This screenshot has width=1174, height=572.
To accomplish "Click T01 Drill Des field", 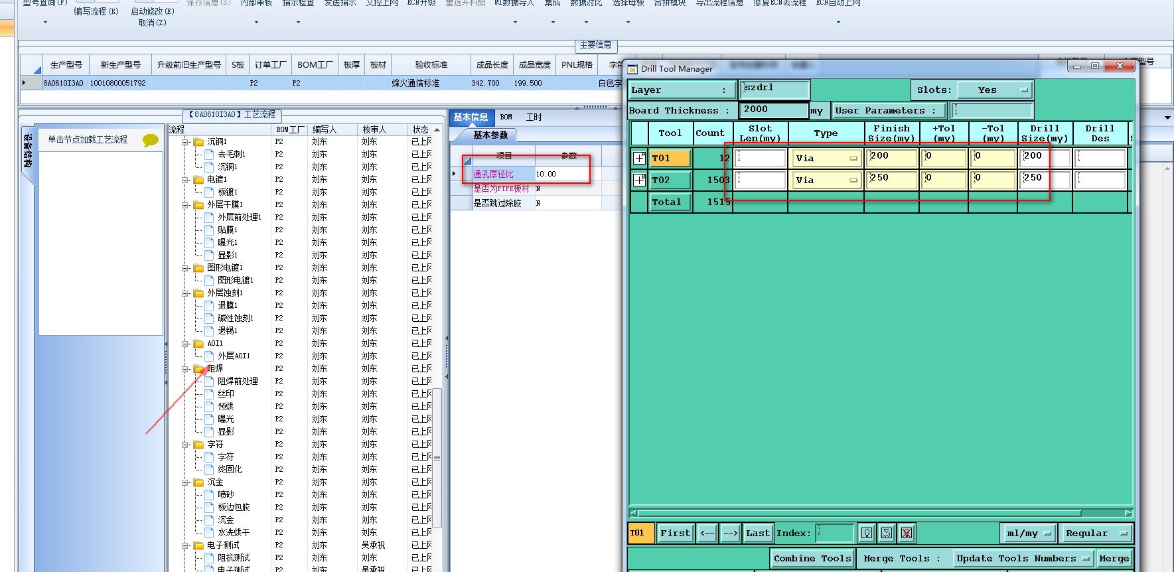I will coord(1101,158).
